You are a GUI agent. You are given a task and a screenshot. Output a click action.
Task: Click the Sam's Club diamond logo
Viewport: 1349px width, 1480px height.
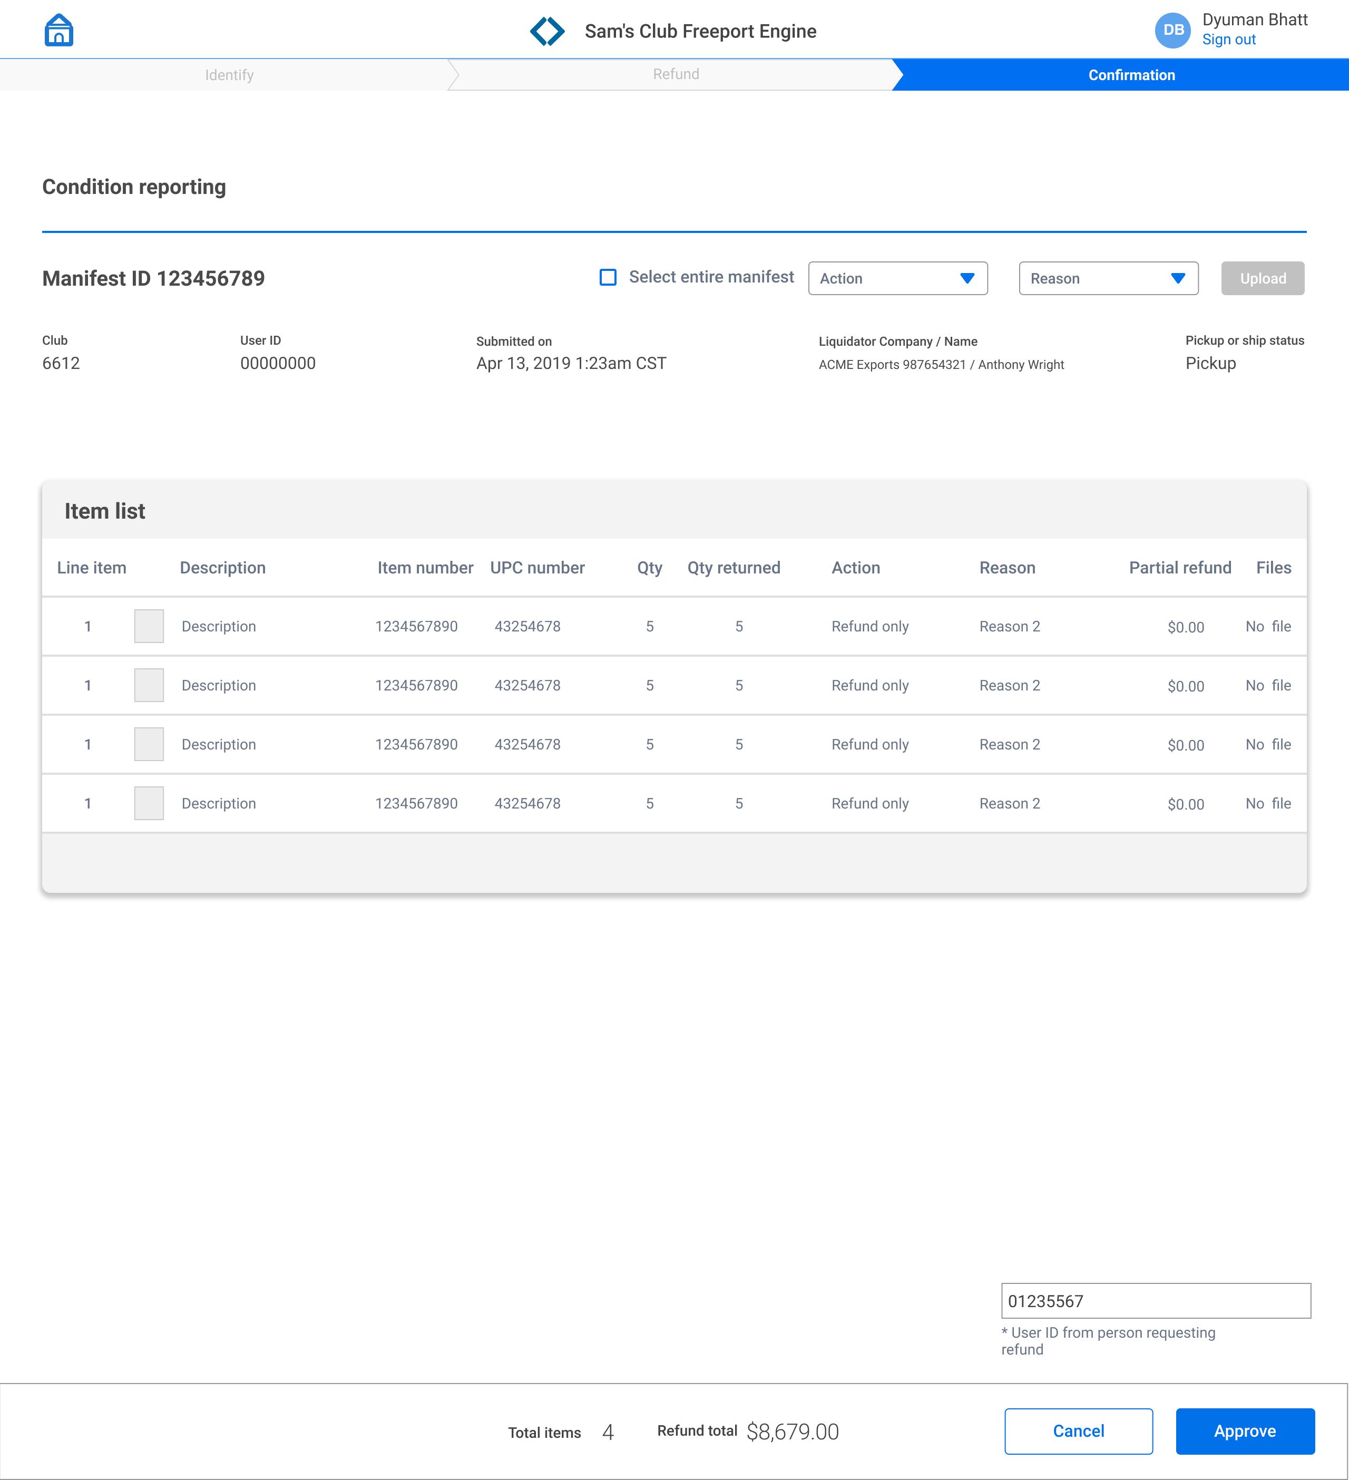coord(548,32)
